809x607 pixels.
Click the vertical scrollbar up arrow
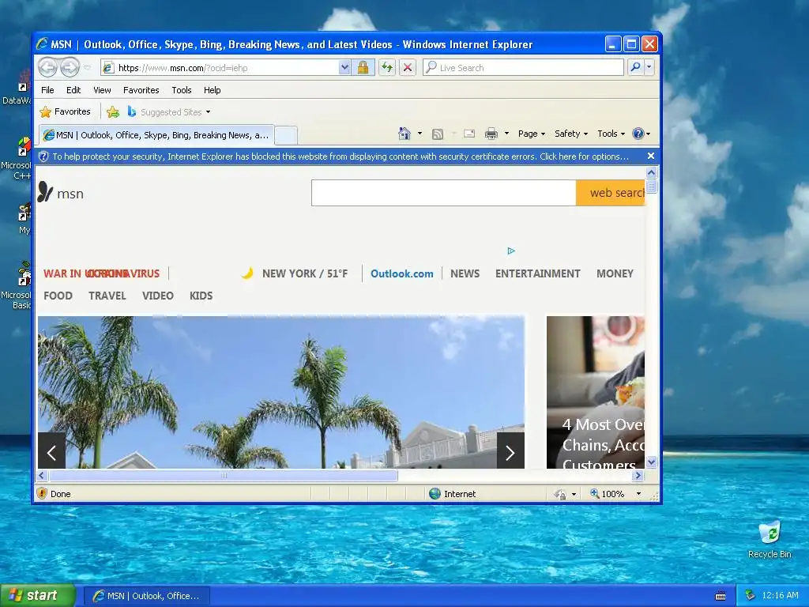pyautogui.click(x=651, y=172)
